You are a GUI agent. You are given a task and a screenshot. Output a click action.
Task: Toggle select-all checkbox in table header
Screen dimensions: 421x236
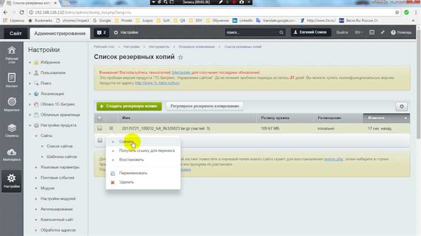(x=99, y=118)
